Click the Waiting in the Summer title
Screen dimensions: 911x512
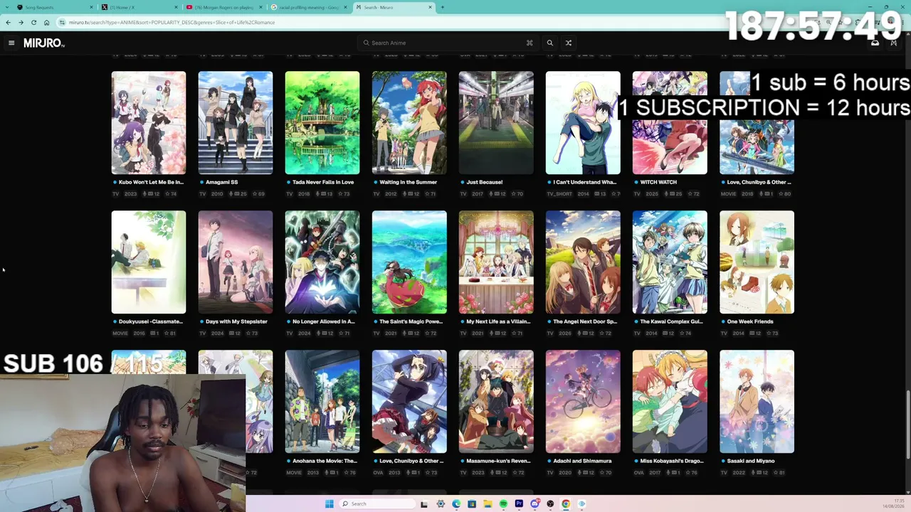(x=408, y=182)
